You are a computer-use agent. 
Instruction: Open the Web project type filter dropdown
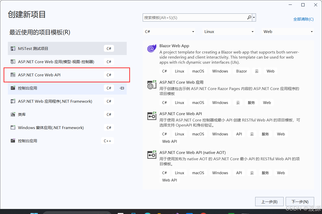(288, 32)
